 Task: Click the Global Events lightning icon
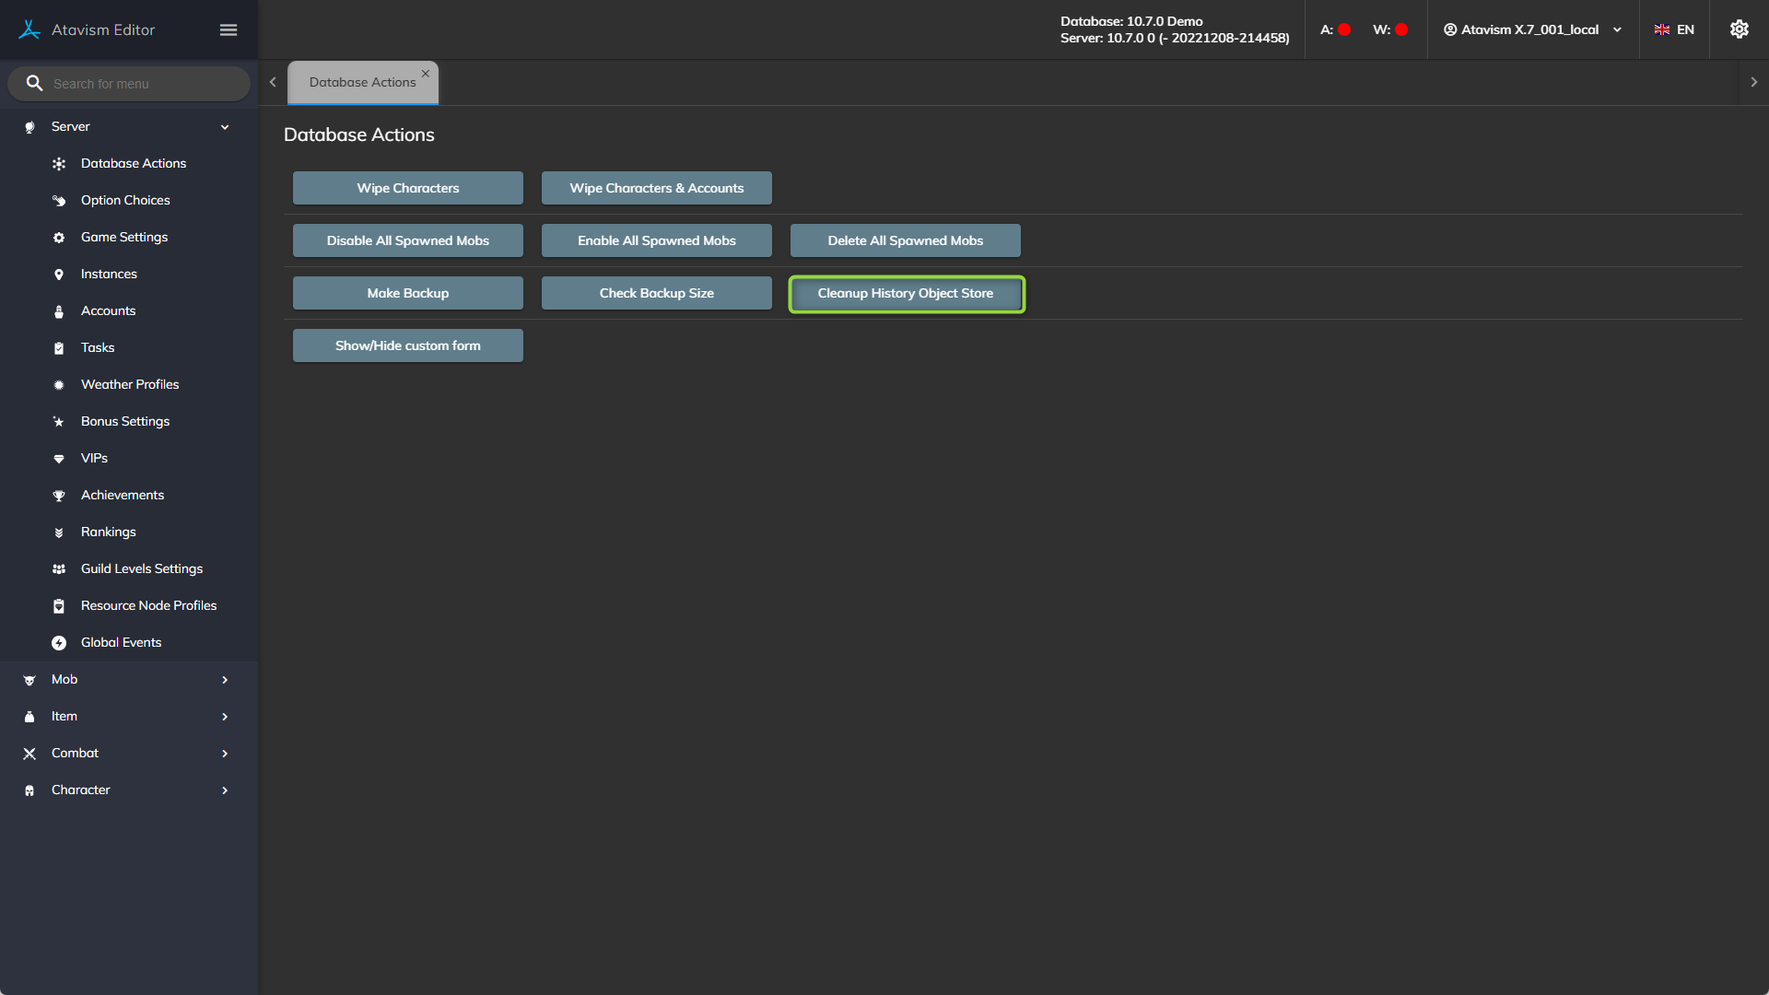59,643
